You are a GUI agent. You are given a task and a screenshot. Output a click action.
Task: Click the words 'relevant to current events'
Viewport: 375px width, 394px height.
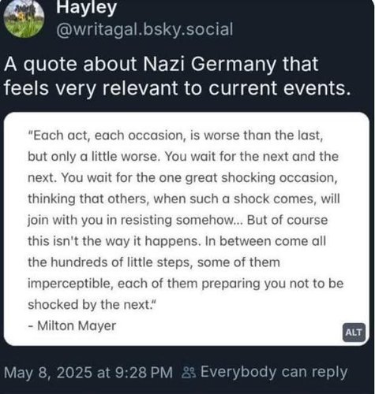point(227,88)
